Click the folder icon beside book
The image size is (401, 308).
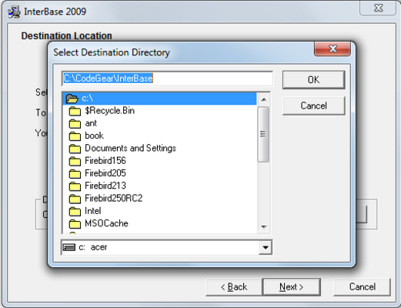(x=75, y=136)
